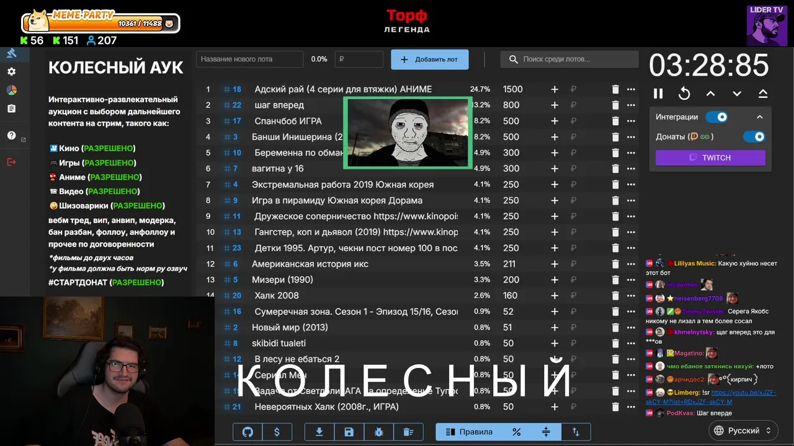Click the amount 211 of Американская история икс
The height and width of the screenshot is (446, 794).
tap(509, 264)
